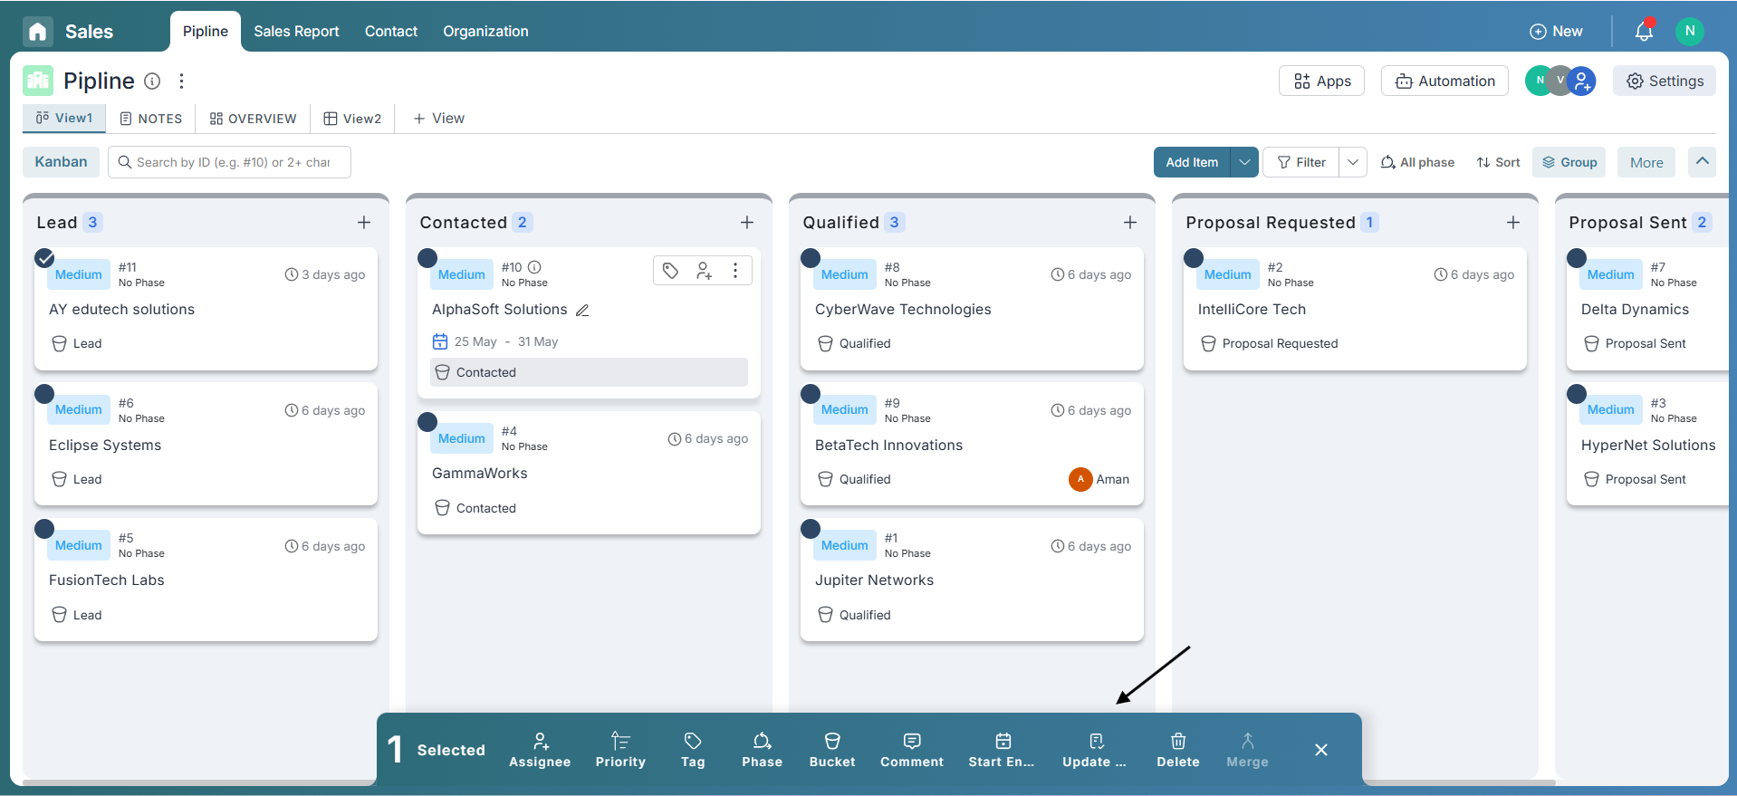Add item to Lead column

tap(364, 222)
